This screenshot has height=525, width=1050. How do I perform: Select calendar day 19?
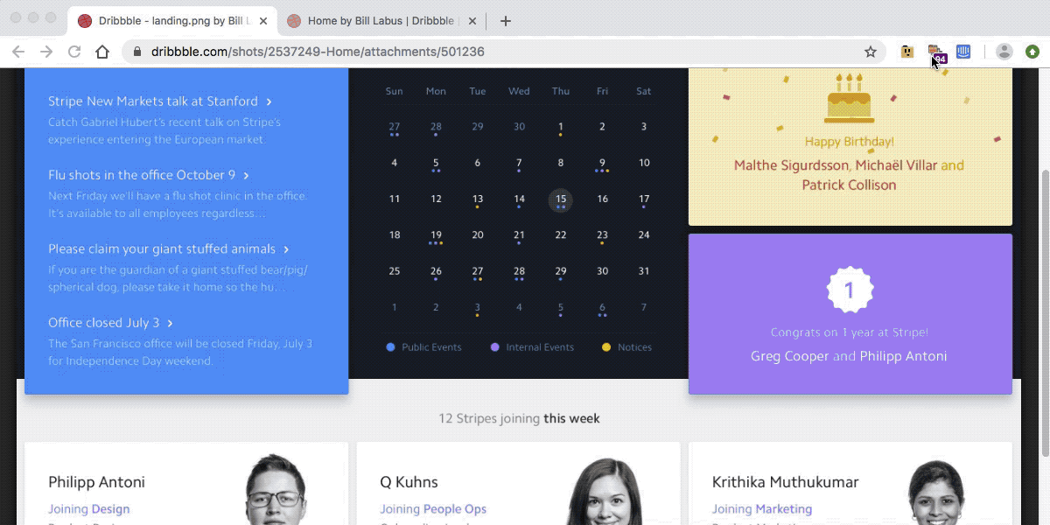pos(436,235)
